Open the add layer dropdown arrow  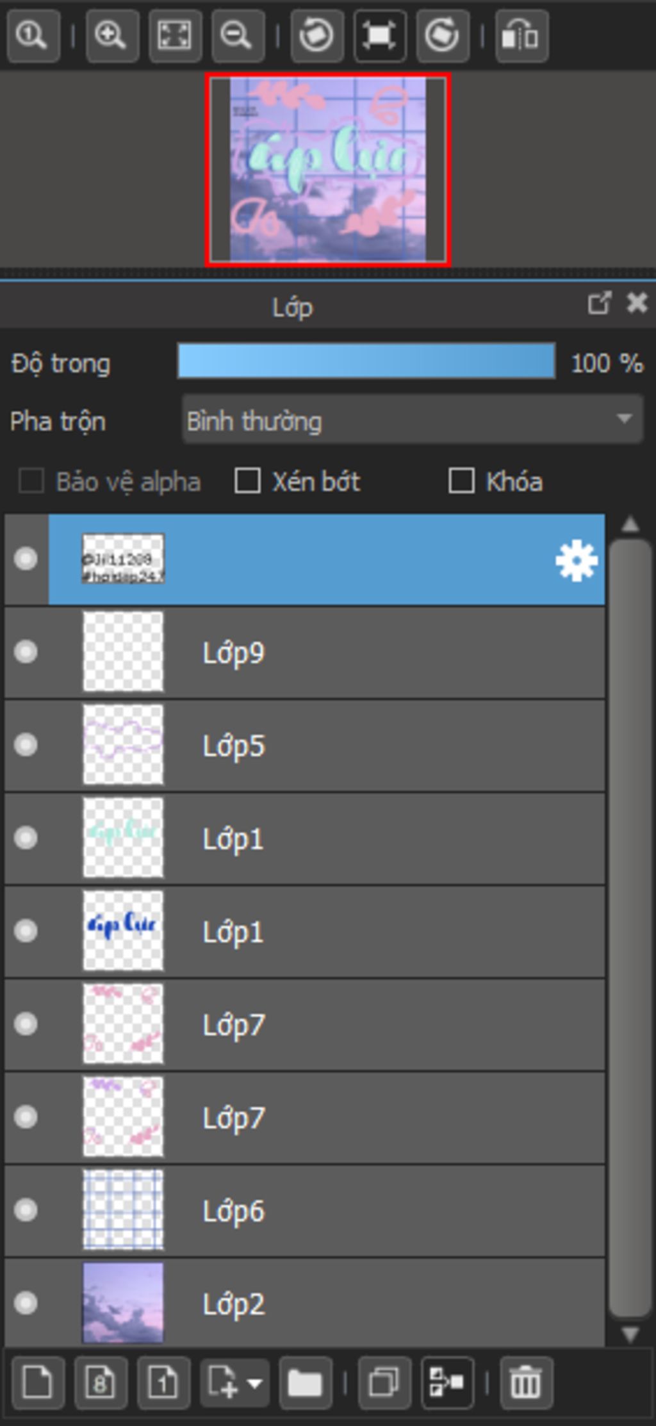pos(254,1384)
